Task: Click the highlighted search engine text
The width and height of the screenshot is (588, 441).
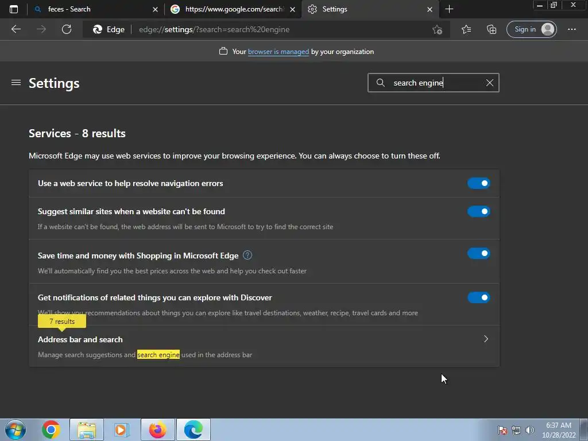Action: pos(158,355)
